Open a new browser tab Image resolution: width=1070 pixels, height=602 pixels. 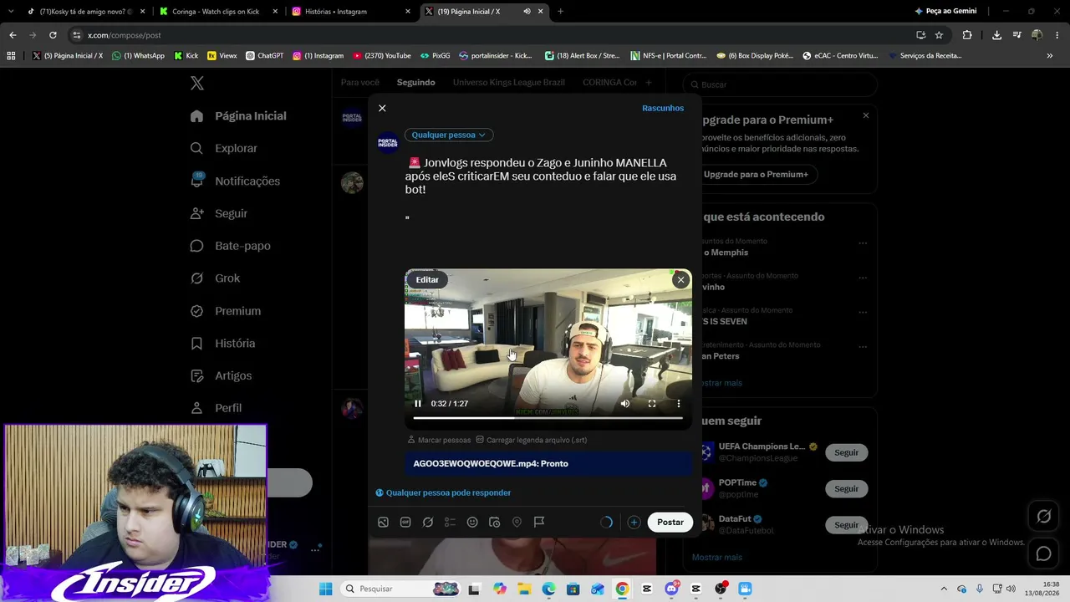(x=560, y=12)
